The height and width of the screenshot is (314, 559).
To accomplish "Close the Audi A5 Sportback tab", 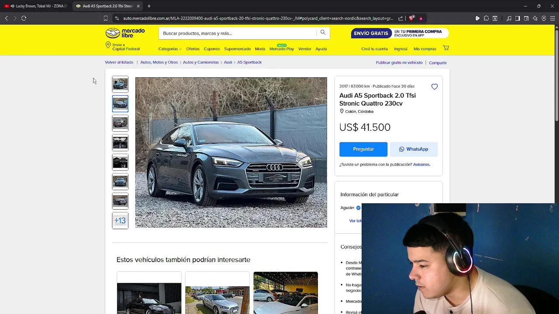I will (138, 6).
